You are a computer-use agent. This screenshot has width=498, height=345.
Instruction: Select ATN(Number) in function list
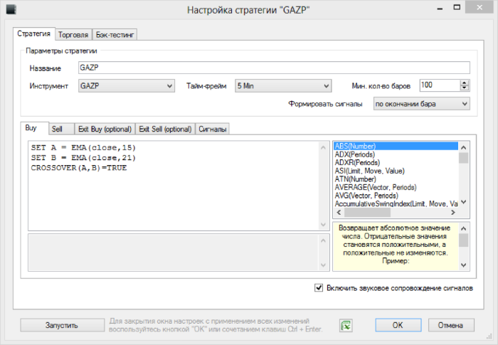pos(396,179)
